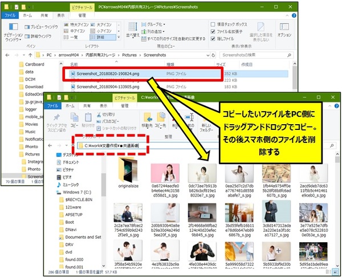Select ミュージック in front window tree
The width and height of the screenshot is (342, 278).
pyautogui.click(x=68, y=185)
